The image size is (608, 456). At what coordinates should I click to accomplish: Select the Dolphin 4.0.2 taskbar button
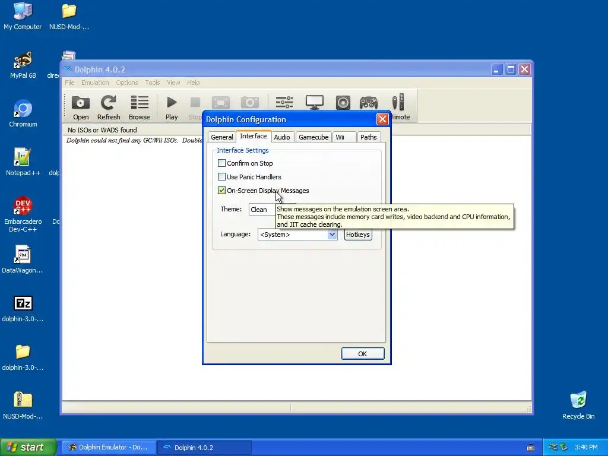(205, 448)
